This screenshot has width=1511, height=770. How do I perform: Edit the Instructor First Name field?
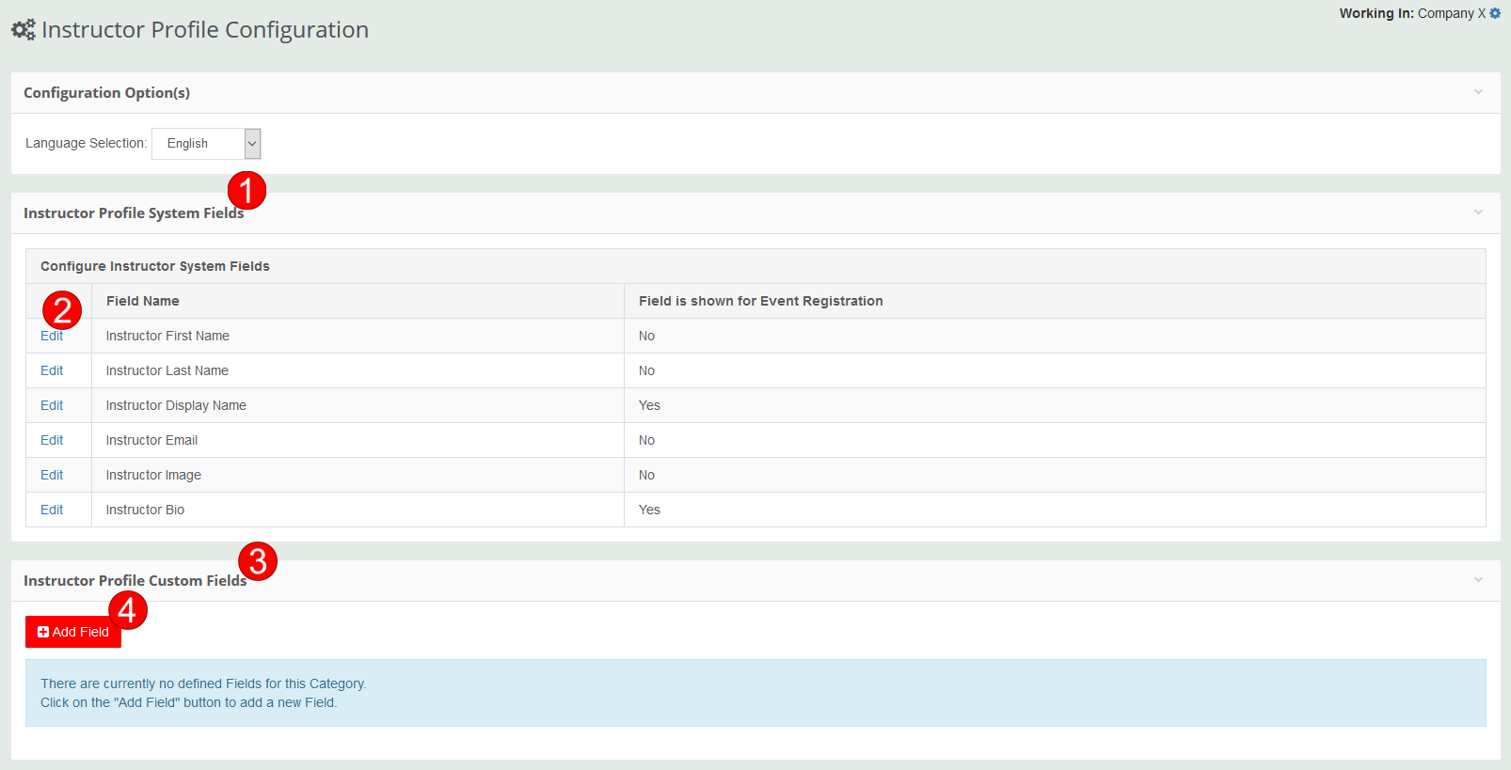click(52, 337)
